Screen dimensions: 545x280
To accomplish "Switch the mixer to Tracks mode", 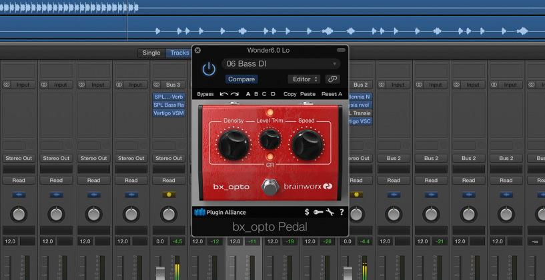I will 179,53.
